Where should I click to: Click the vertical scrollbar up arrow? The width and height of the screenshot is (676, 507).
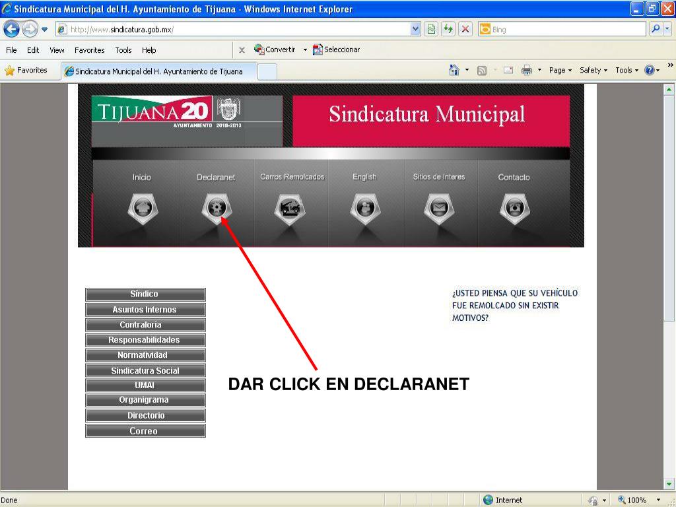click(x=669, y=89)
